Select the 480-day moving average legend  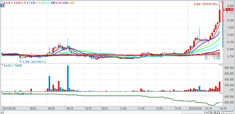(72, 3)
